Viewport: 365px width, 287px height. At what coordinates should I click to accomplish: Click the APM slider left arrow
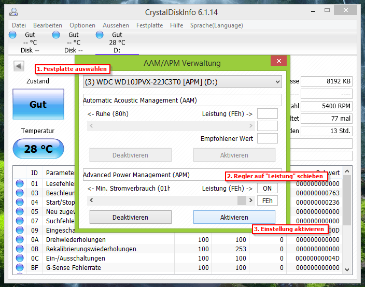point(91,200)
